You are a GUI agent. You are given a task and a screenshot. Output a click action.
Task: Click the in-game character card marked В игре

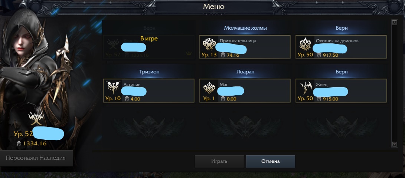149,47
